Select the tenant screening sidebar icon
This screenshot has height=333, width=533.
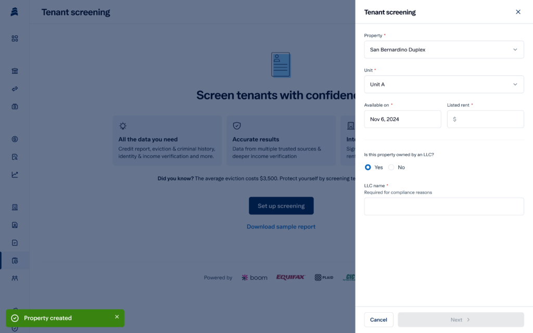(x=15, y=260)
